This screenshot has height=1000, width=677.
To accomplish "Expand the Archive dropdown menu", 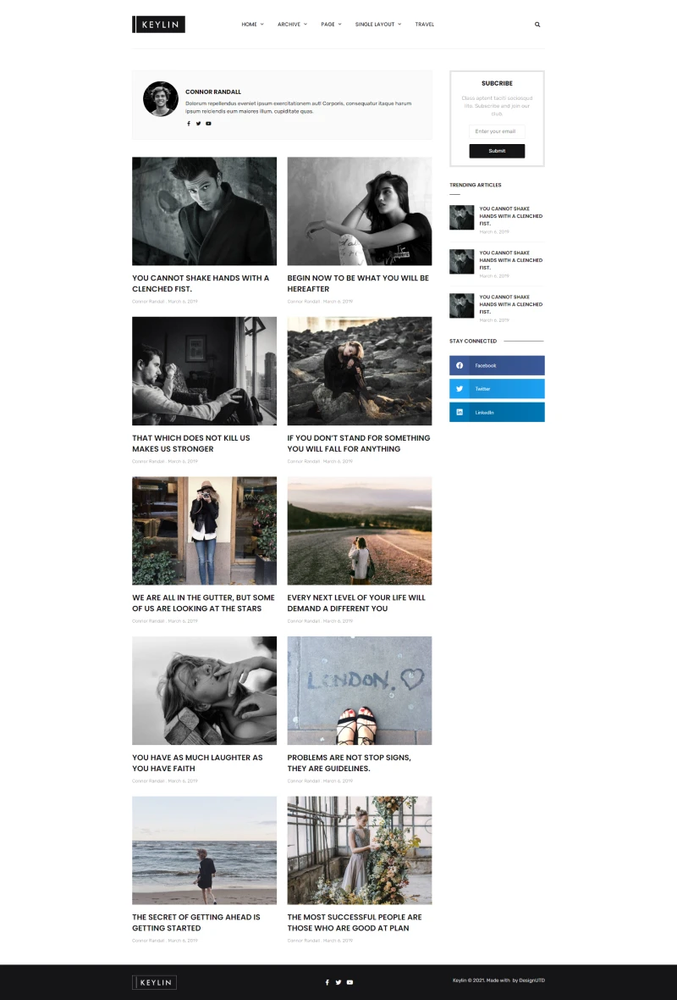I will (292, 25).
